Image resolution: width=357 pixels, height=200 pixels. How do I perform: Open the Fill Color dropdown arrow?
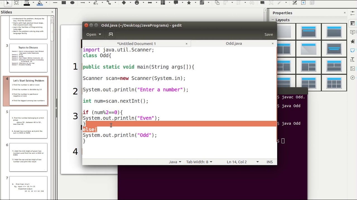click(46, 3)
